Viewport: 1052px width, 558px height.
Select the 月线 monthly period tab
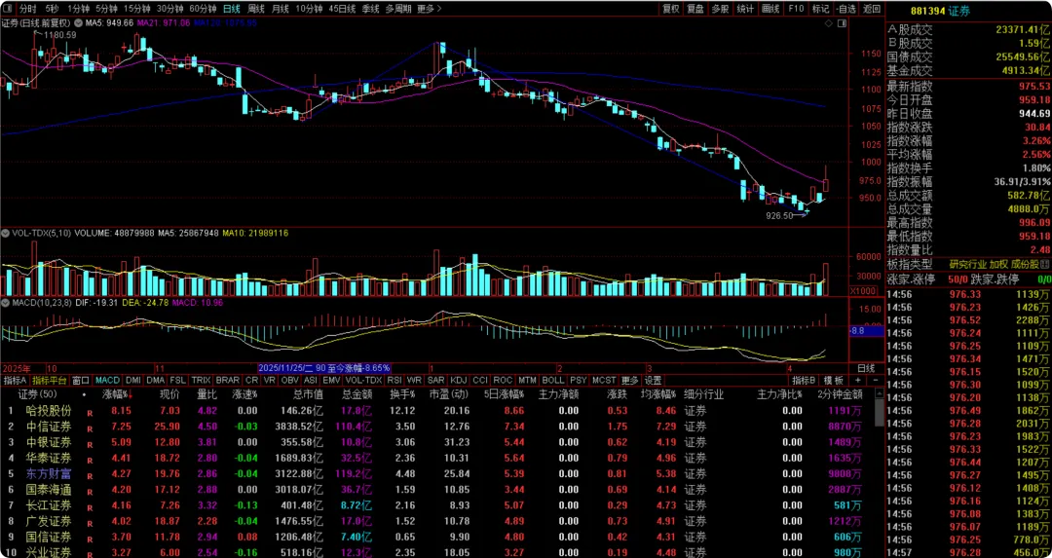[281, 9]
